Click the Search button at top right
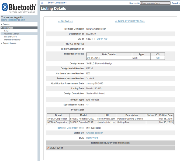 pos(176,3)
